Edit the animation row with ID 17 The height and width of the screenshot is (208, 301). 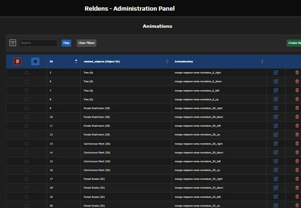276,179
